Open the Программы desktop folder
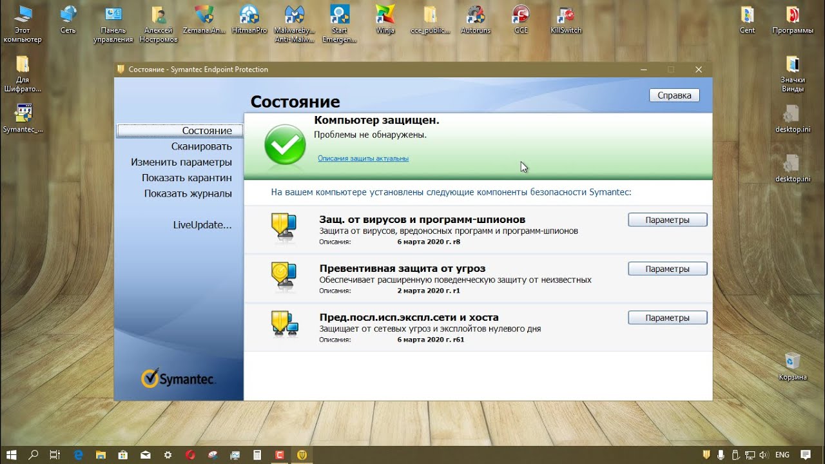The image size is (825, 464). (x=793, y=19)
